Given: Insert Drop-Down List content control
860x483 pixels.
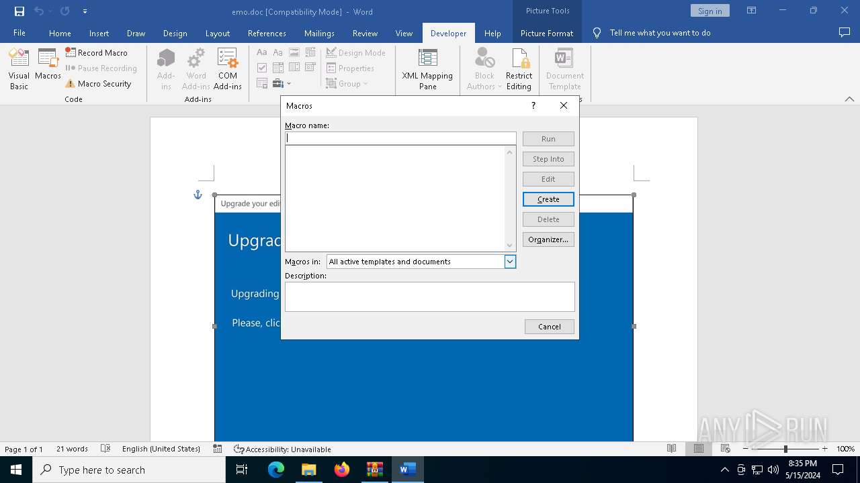Looking at the screenshot, I should [x=294, y=68].
